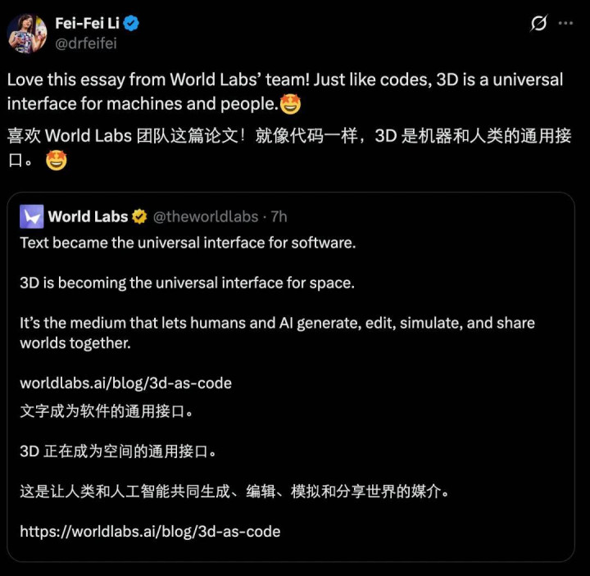Open the Fei-Fei Li display name
Viewport: 590px width, 576px height.
pos(88,23)
